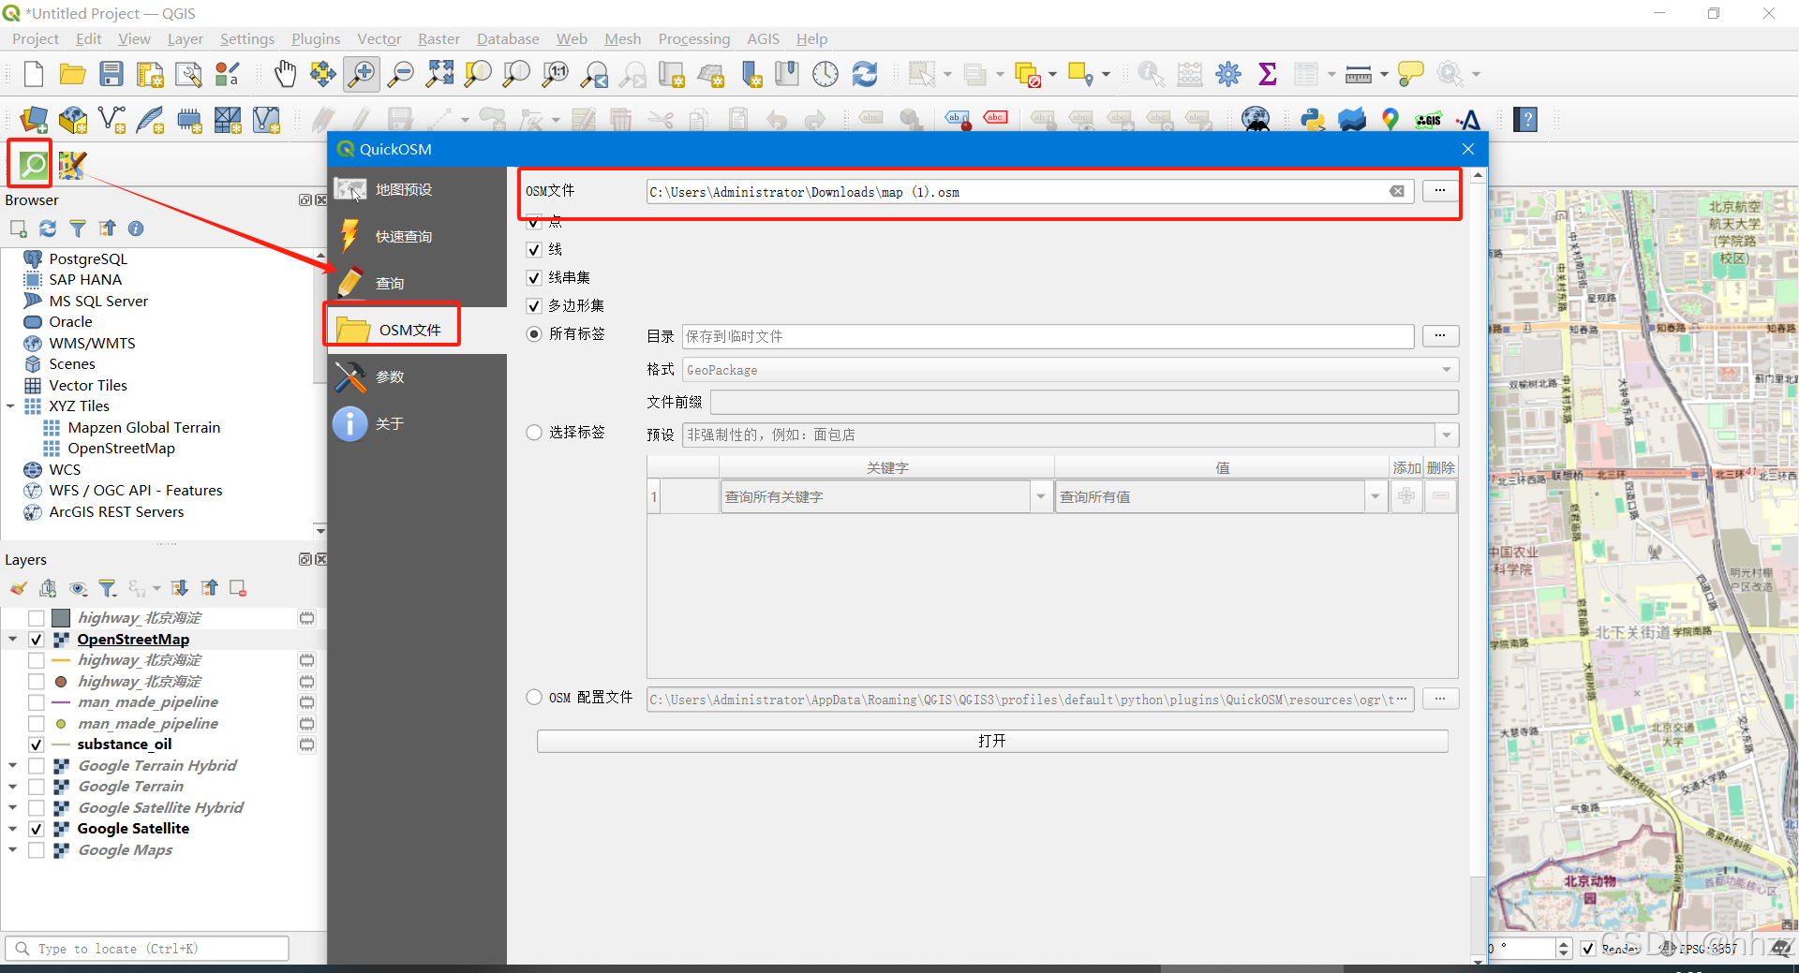Screen dimensions: 1799x973
Task: Click the Zoom Full extent icon
Action: (439, 74)
